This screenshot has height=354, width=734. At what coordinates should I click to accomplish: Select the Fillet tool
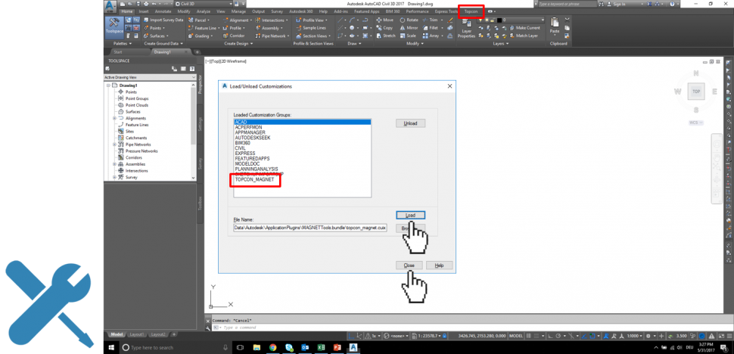coord(430,28)
